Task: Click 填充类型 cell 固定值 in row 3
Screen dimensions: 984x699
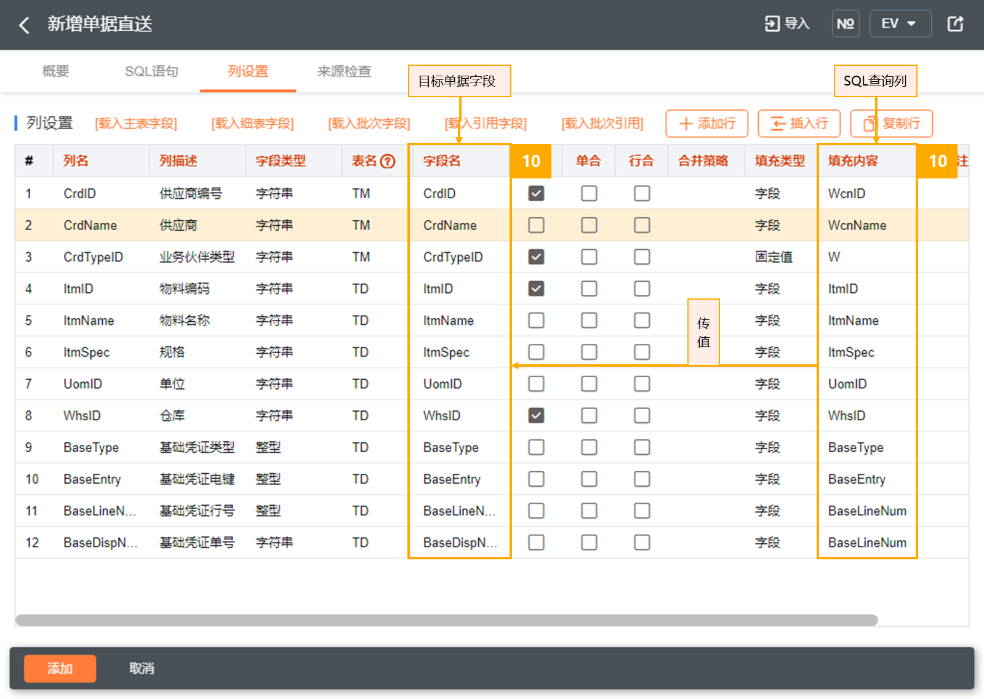Action: coord(774,257)
